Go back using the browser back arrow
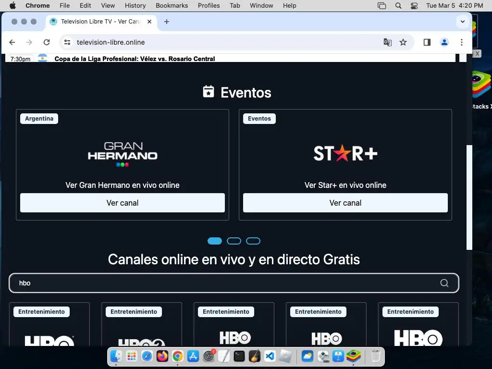This screenshot has width=492, height=369. 12,42
